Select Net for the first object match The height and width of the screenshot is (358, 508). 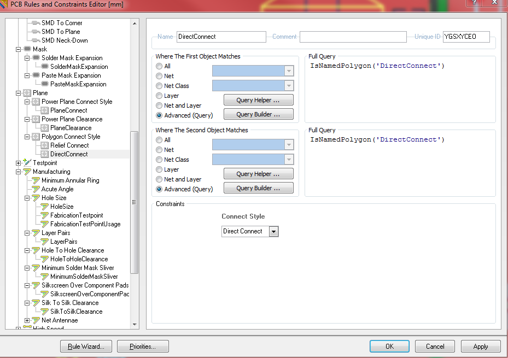[x=159, y=76]
